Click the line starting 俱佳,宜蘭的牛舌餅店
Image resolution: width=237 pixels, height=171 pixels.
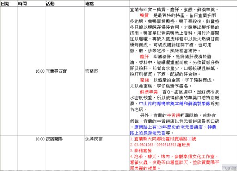[x=175, y=121]
